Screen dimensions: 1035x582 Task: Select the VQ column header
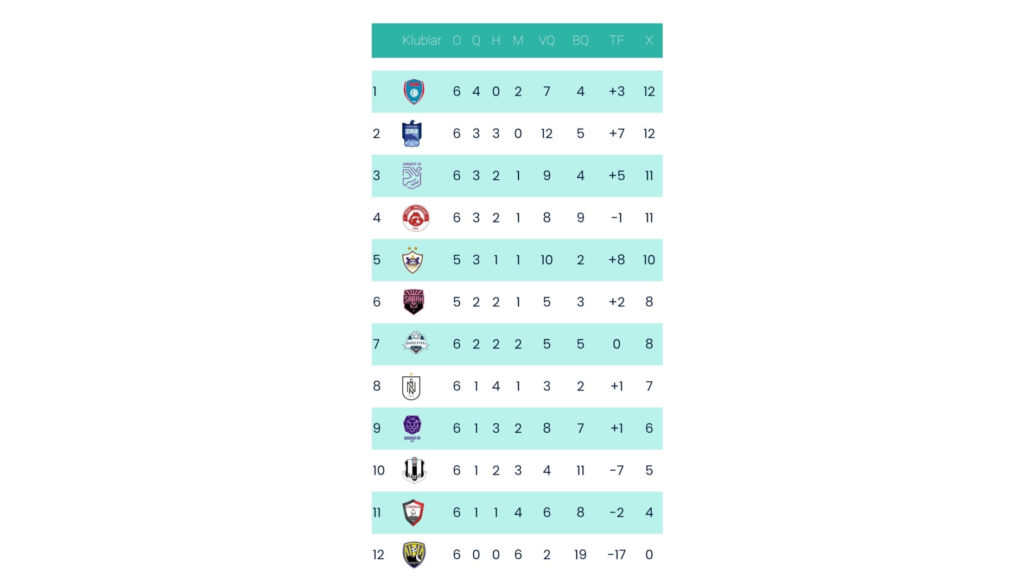click(x=547, y=41)
